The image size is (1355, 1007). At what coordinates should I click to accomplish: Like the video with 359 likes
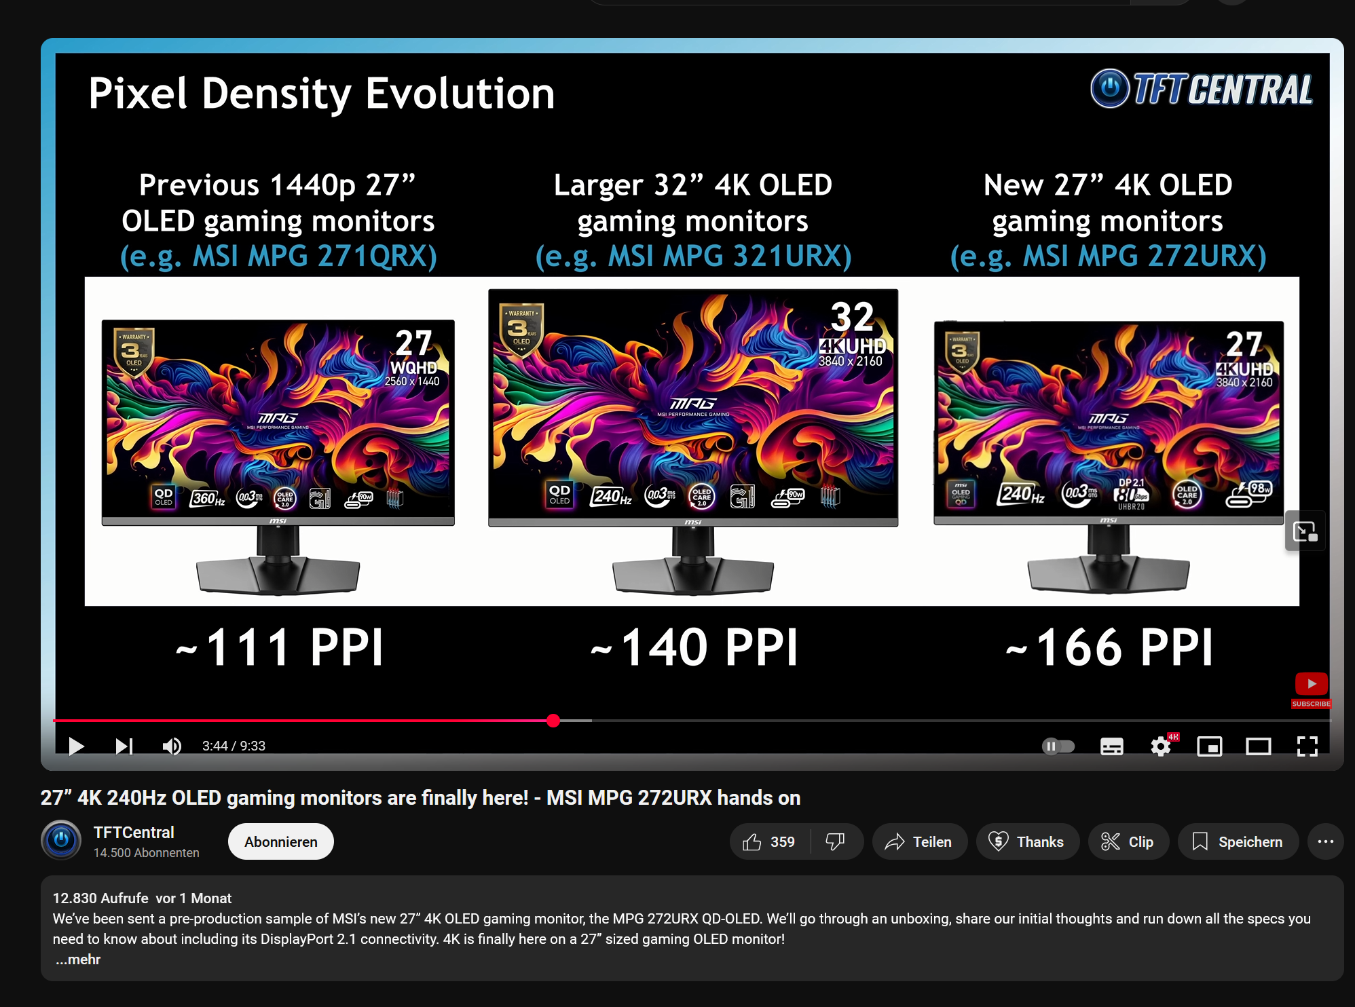769,842
